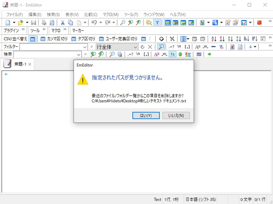The image size is (273, 204).
Task: Open the ヘルプ(H) menu
Action: point(178,15)
